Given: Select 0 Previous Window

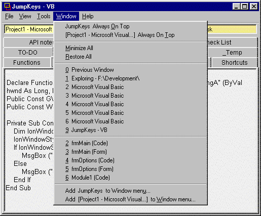Looking at the screenshot, I should 131,70.
